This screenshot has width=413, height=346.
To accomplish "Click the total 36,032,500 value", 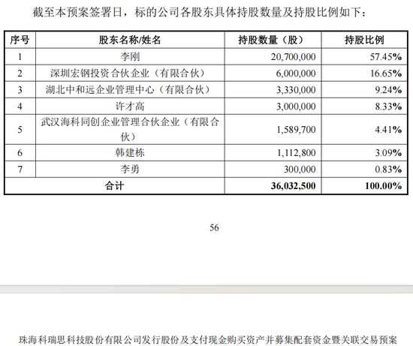I will coord(293,186).
